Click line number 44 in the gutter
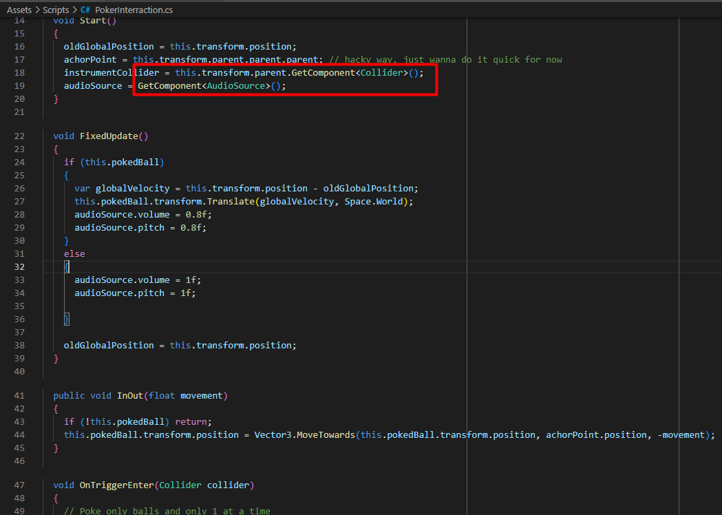722x515 pixels. tap(19, 435)
